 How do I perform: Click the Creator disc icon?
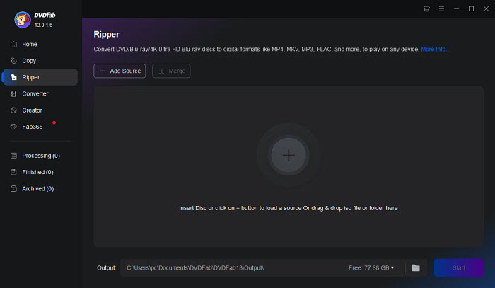point(13,110)
